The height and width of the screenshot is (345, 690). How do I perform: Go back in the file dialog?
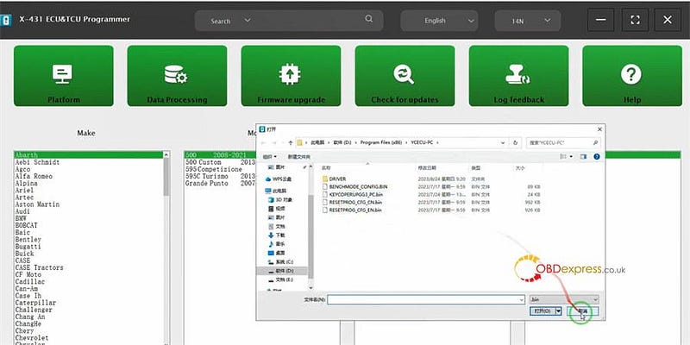coord(264,142)
